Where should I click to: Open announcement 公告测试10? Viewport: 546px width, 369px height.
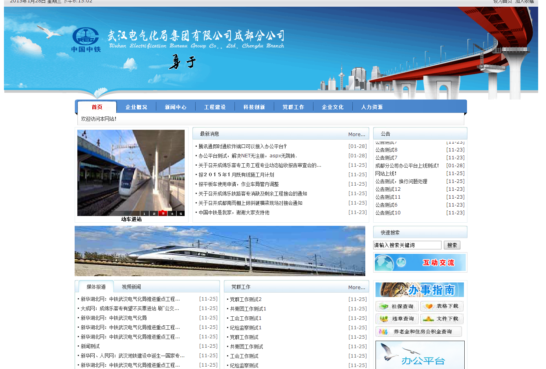coord(388,213)
